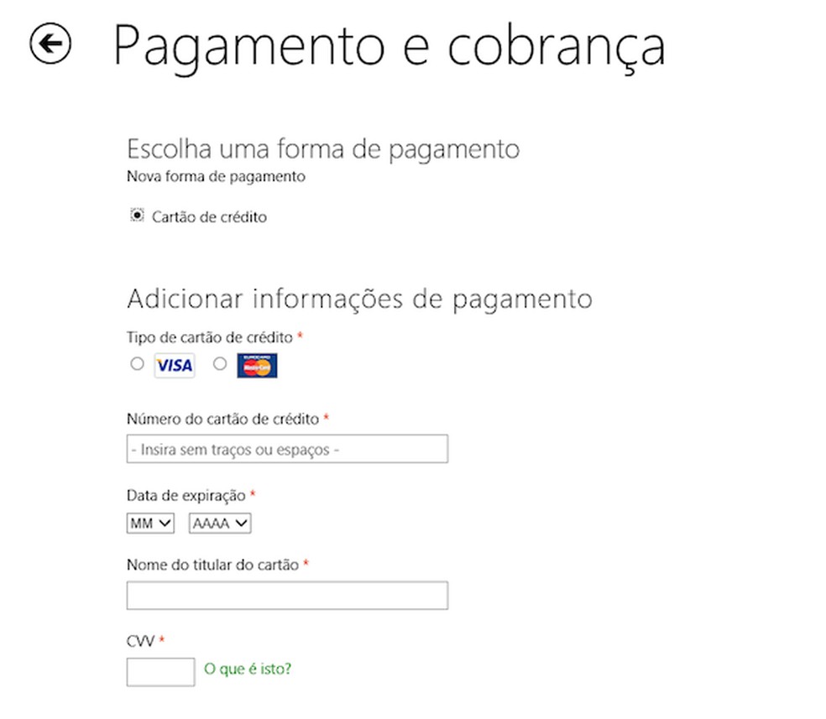Click the Pagamento e cobrança page title
The height and width of the screenshot is (719, 826).
389,46
